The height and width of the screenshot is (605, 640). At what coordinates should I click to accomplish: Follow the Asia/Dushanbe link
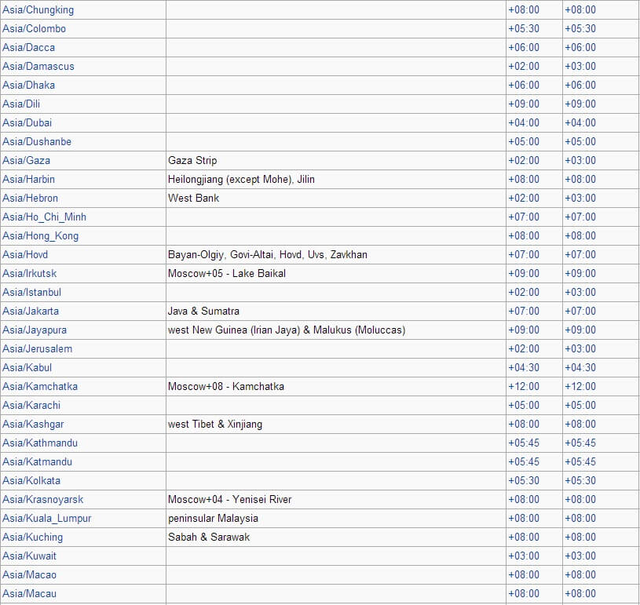[x=37, y=141]
